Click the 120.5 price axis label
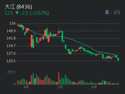Viewport: 125px width, 94px height. pos(11,61)
